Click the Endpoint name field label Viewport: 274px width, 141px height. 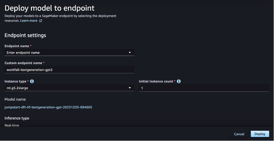(17, 46)
